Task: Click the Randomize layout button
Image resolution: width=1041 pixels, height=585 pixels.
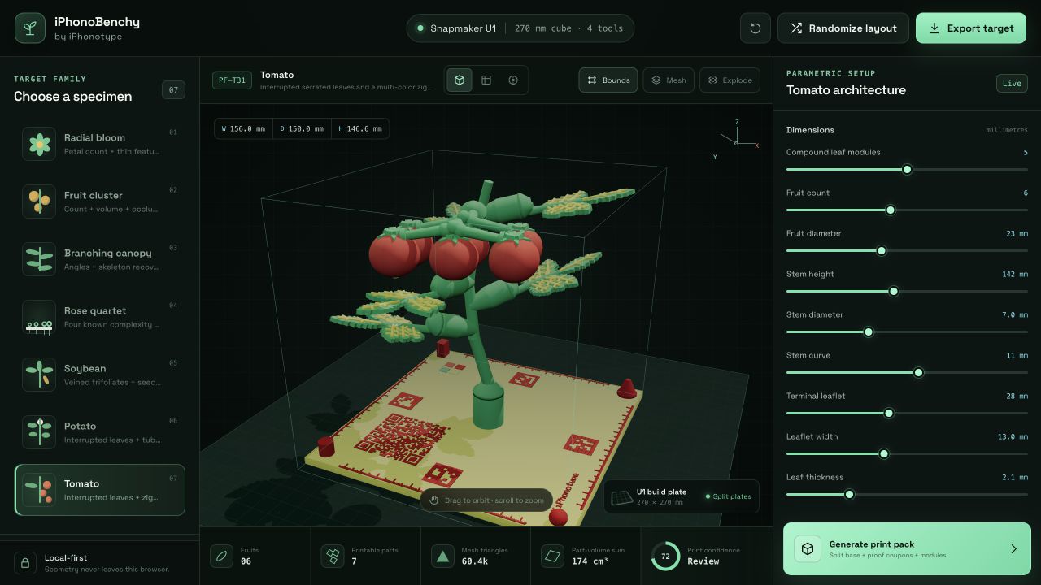Action: (x=843, y=28)
